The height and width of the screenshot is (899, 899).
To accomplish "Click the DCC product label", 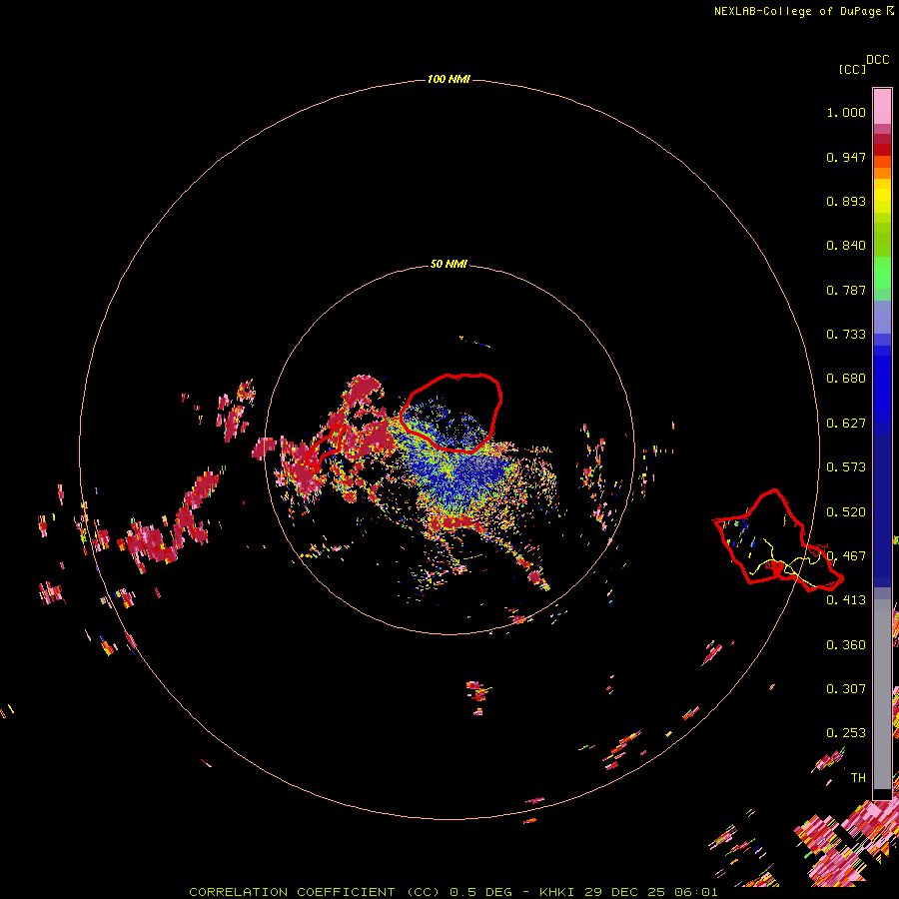I will [877, 60].
